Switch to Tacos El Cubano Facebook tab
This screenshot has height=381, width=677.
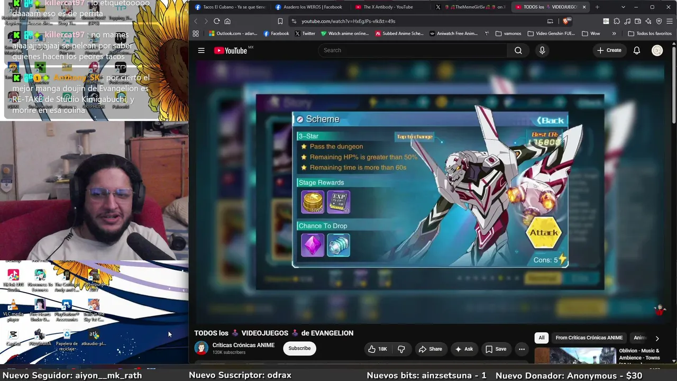[230, 7]
